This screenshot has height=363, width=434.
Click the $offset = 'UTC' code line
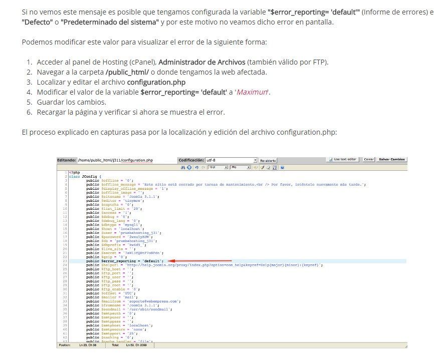111,293
